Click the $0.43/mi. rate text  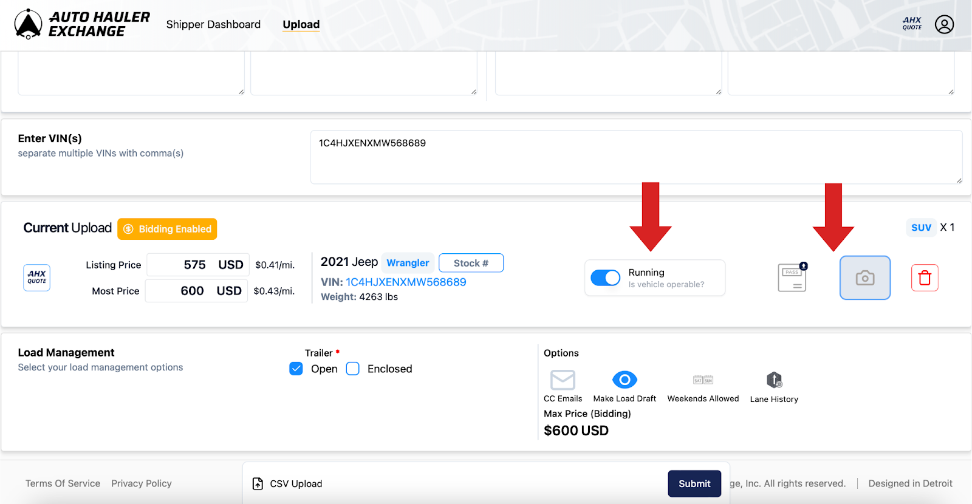point(274,291)
